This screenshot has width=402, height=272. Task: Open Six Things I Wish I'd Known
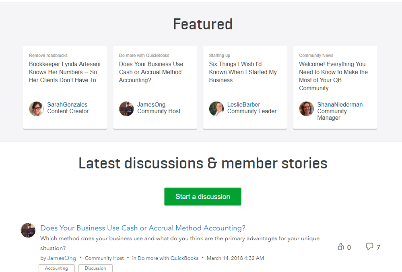pyautogui.click(x=243, y=72)
